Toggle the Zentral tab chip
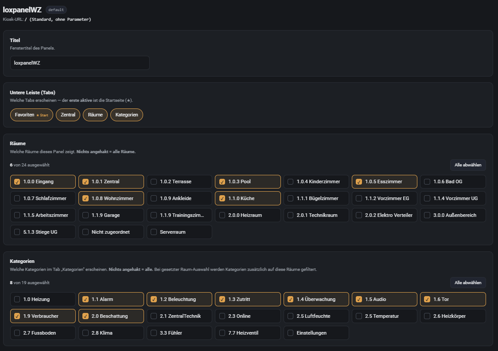 click(x=68, y=115)
